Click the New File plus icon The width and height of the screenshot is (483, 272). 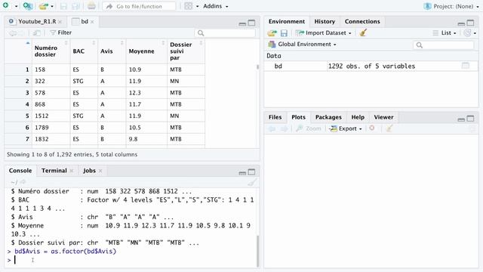6,5
